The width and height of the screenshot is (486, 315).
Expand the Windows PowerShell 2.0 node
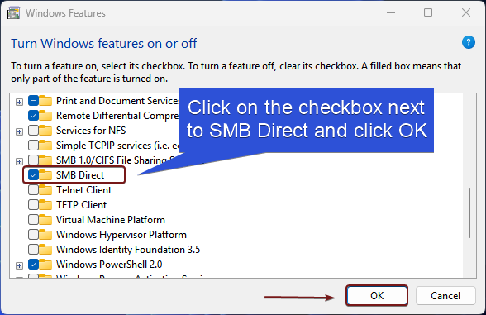19,265
